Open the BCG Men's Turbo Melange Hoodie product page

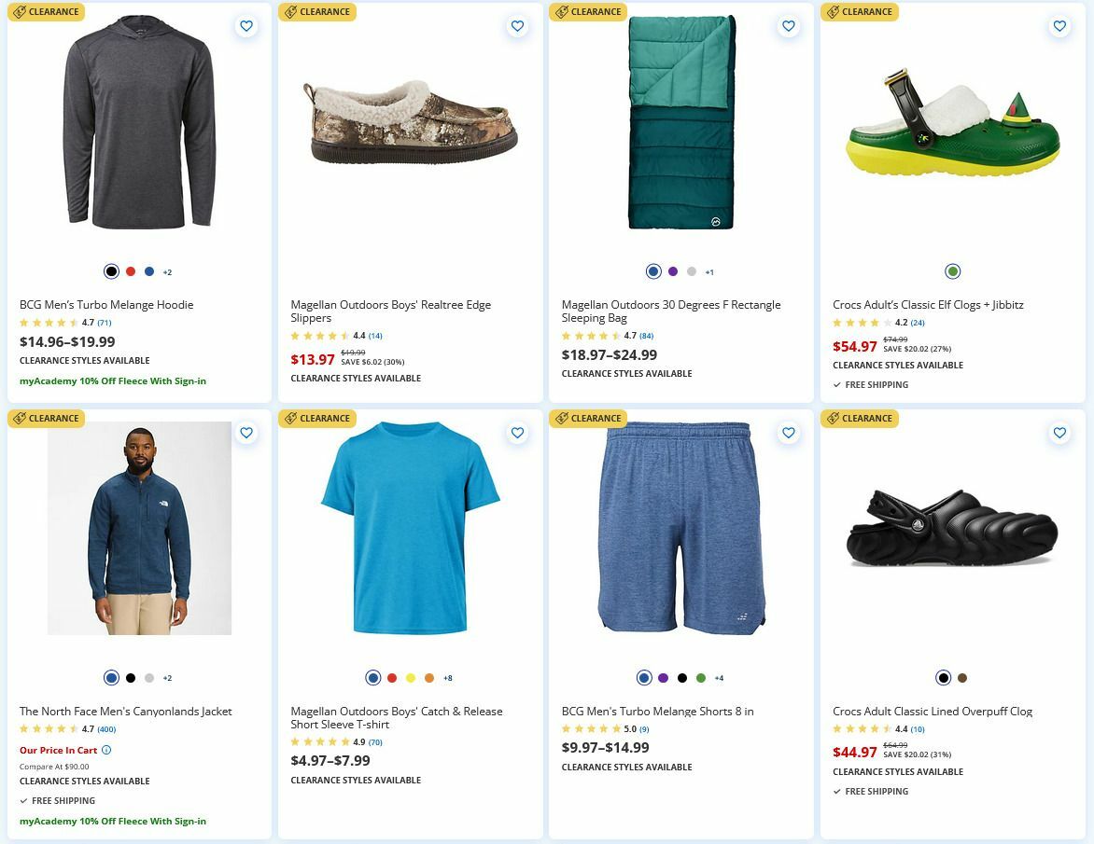point(106,305)
